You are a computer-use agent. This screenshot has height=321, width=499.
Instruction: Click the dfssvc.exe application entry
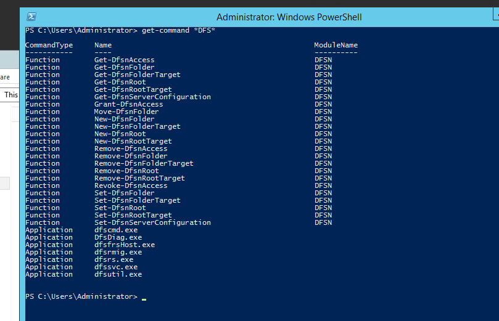(116, 267)
